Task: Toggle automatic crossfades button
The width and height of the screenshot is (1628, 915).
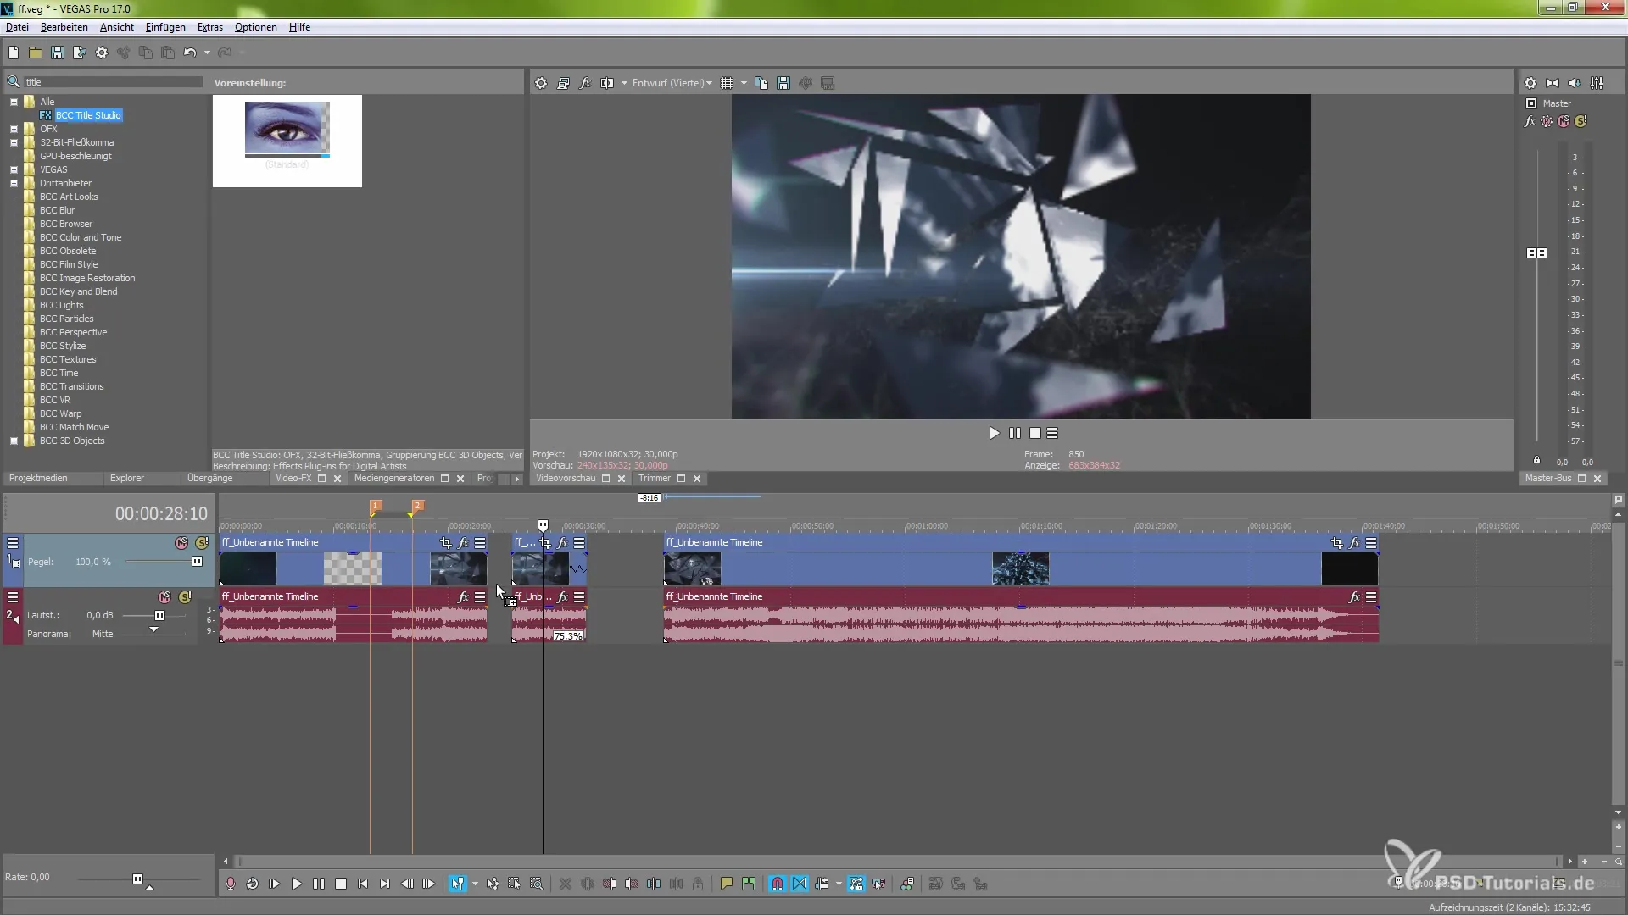Action: click(x=800, y=884)
